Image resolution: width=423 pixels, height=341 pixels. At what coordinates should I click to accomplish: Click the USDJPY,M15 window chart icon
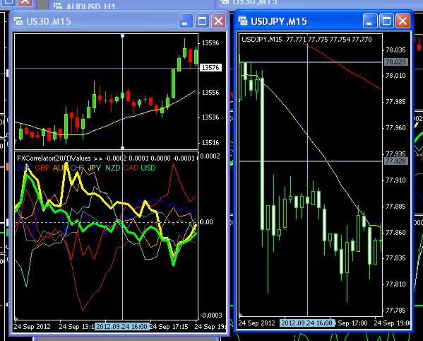(x=243, y=21)
